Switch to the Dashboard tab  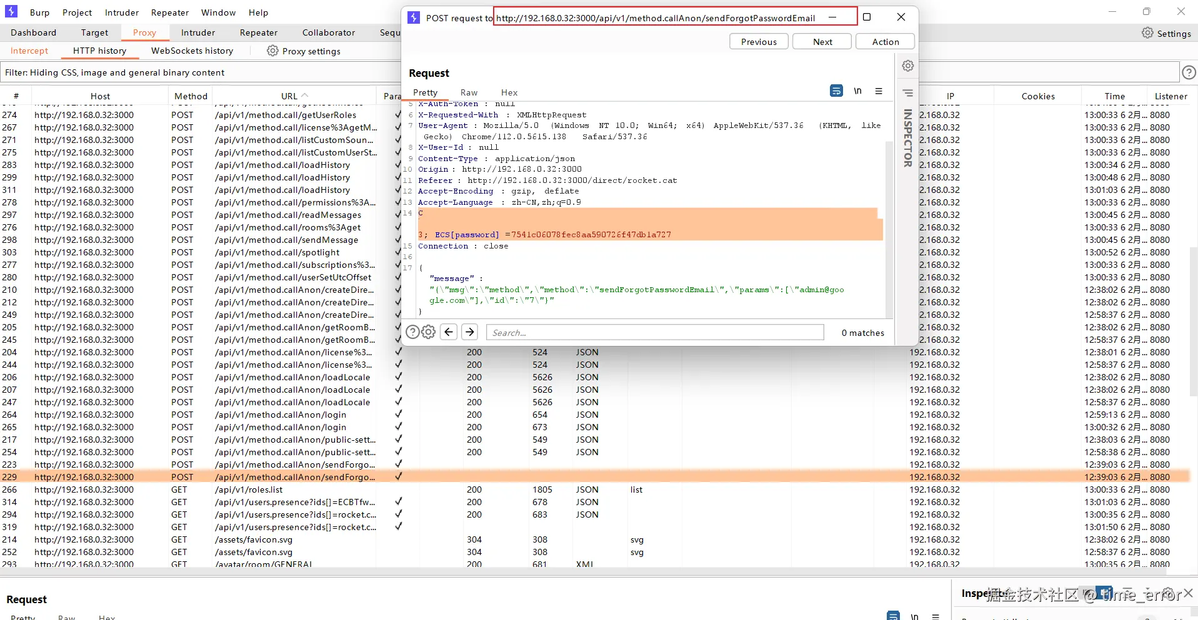[33, 32]
